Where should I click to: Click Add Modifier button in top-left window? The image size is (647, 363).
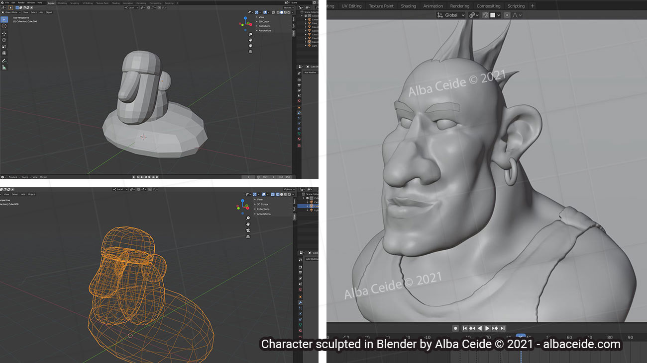pyautogui.click(x=311, y=73)
